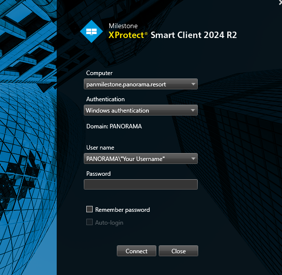This screenshot has width=282, height=275.
Task: Click the Milestone wordmark above XProtect
Action: [123, 26]
